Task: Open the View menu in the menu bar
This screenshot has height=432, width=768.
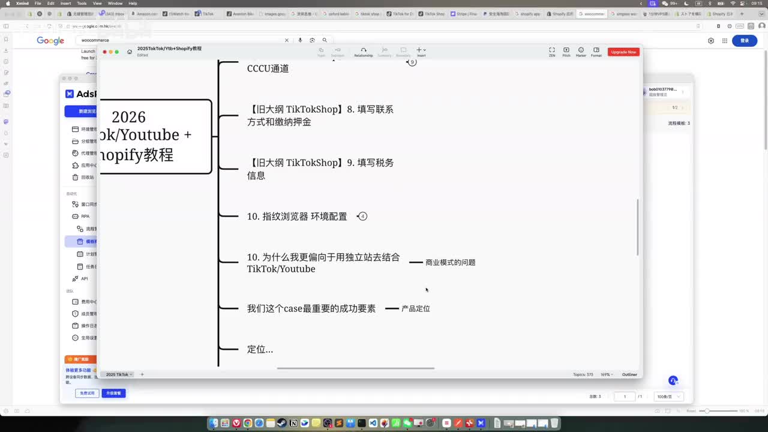Action: (x=97, y=3)
